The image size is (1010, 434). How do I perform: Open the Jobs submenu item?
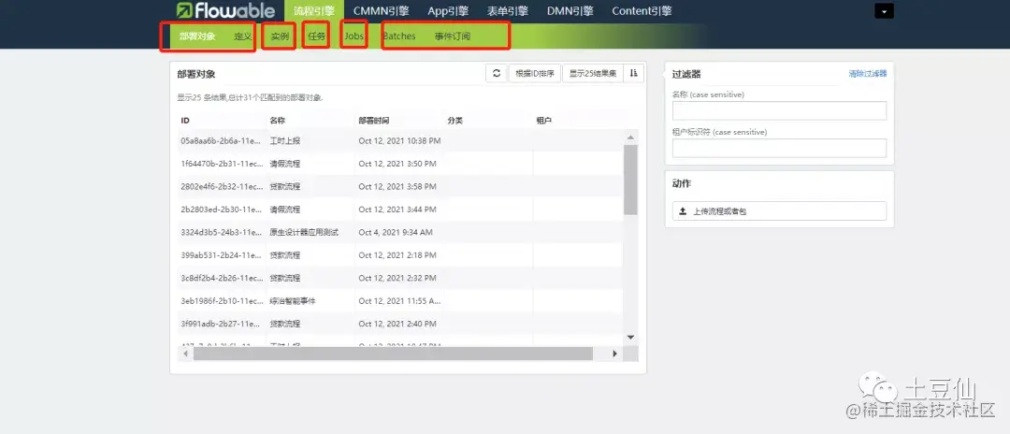coord(353,36)
